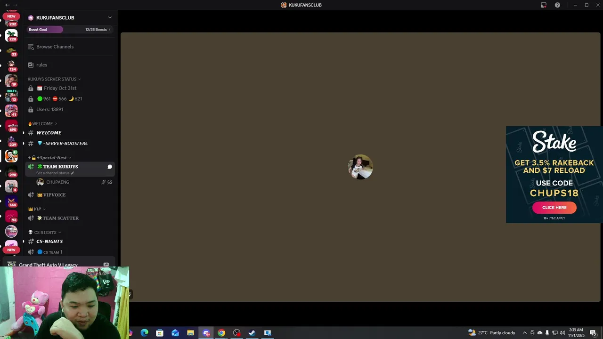Collapse the CS NIGHTS category
Viewport: 603px width, 339px height.
click(x=44, y=233)
